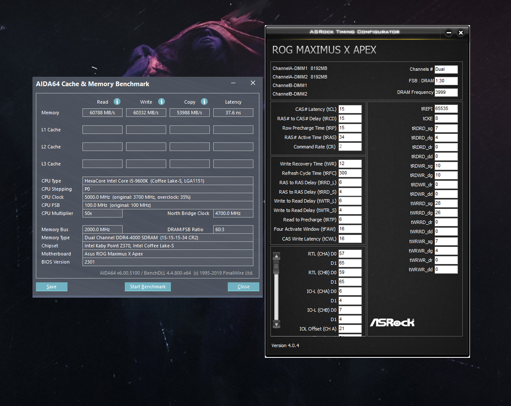Click the ASRock logo
Viewport: 511px width, 406px height.
pyautogui.click(x=392, y=322)
